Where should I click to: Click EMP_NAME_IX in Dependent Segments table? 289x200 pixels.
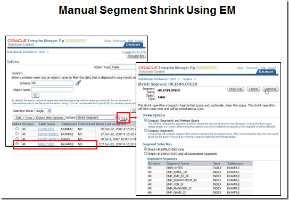[x=176, y=192]
